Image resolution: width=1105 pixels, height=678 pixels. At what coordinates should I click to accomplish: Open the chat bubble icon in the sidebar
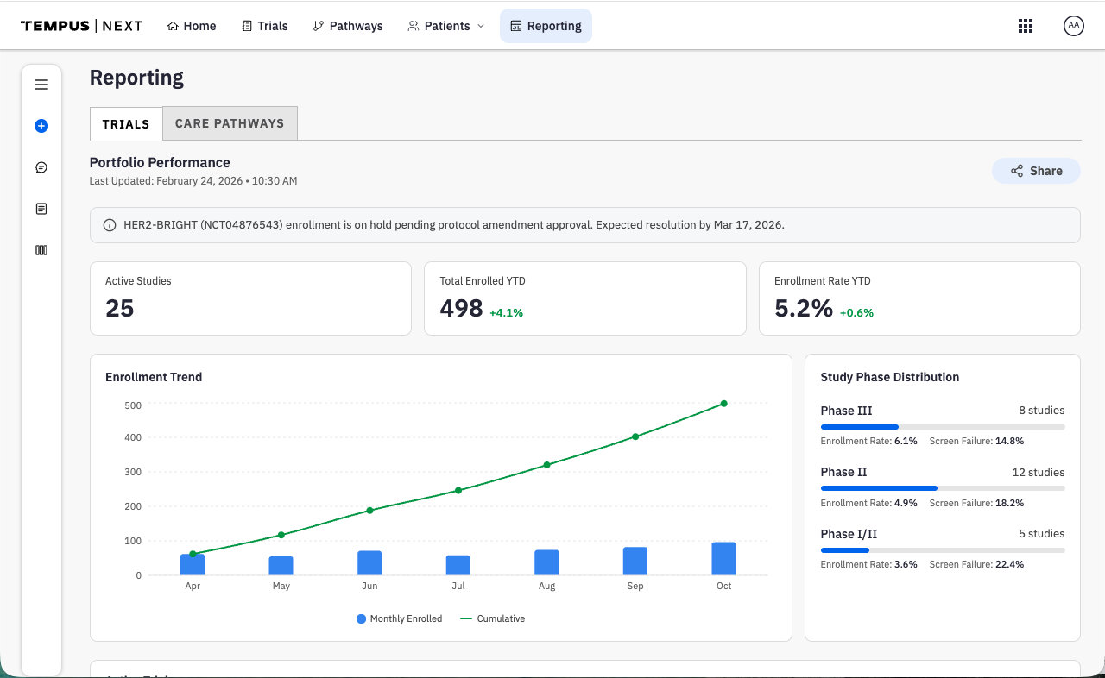41,167
